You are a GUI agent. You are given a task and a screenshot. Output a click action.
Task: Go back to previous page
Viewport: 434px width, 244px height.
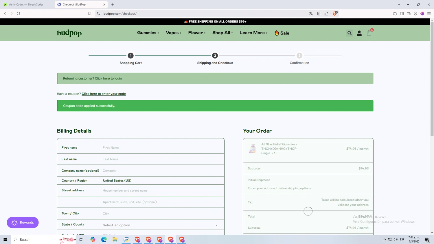click(5, 14)
